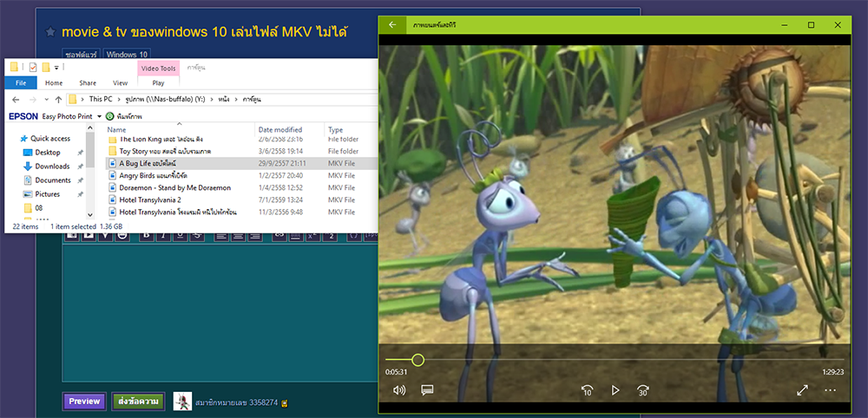
Task: Click หนัง folder in address breadcrumb
Action: point(224,100)
